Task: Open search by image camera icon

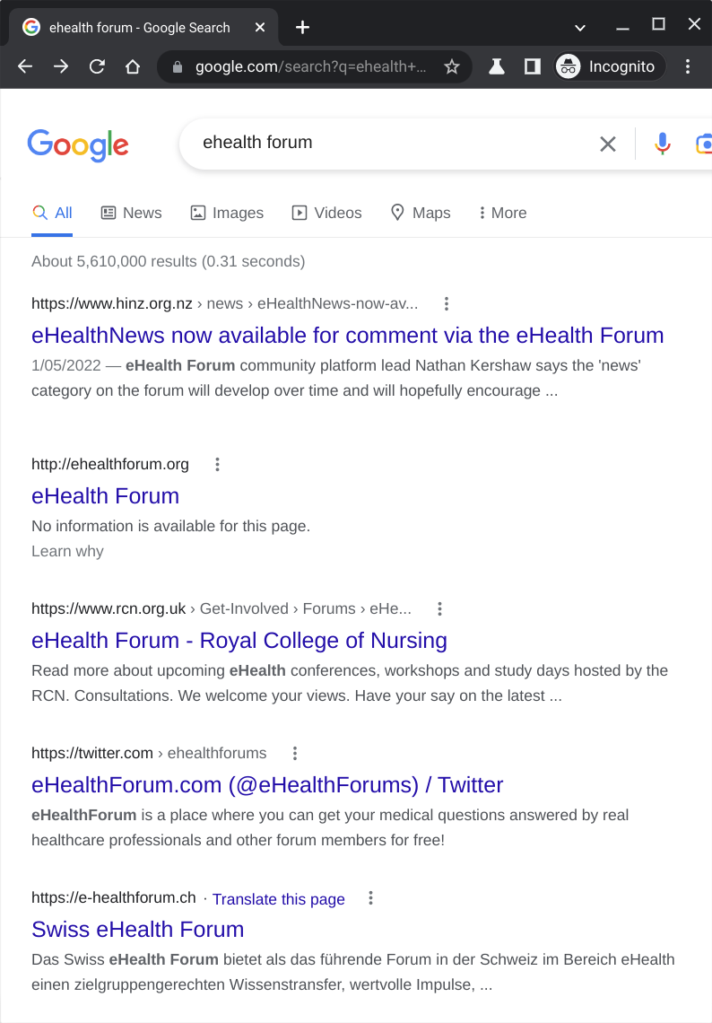Action: [x=704, y=144]
